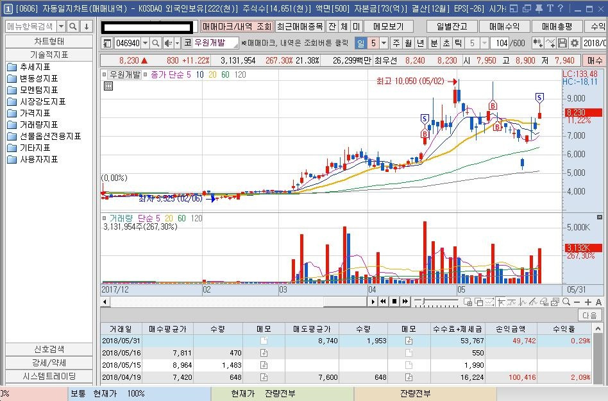Click the chart tools icon next to save

(550, 43)
